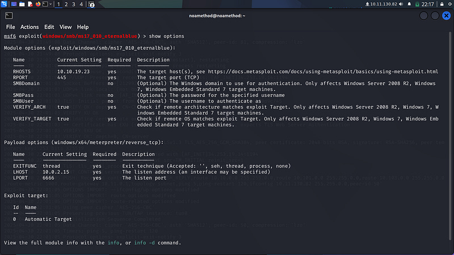Click the VERIFY_ARCH option name
454x255 pixels.
click(30, 107)
